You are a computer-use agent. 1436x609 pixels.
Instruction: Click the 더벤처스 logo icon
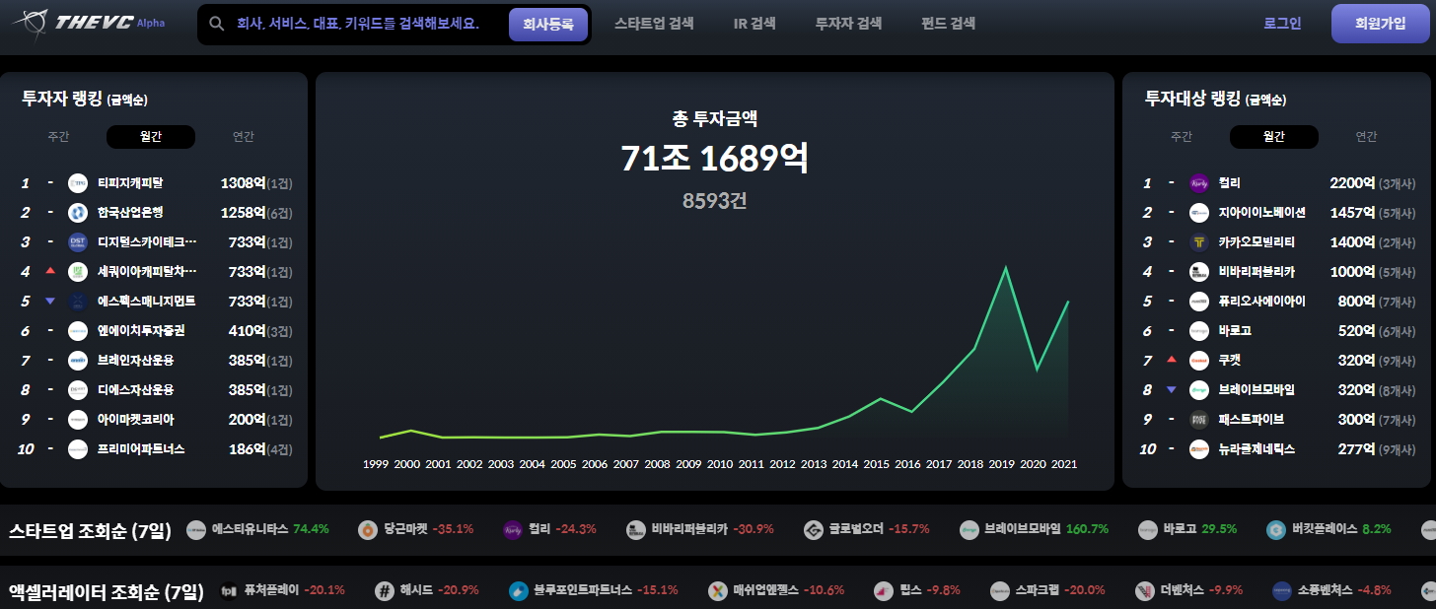tap(1144, 591)
